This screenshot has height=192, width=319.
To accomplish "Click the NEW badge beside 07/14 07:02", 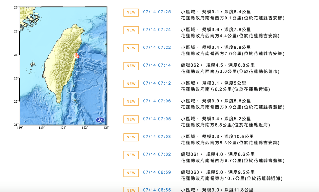I will click(131, 155).
